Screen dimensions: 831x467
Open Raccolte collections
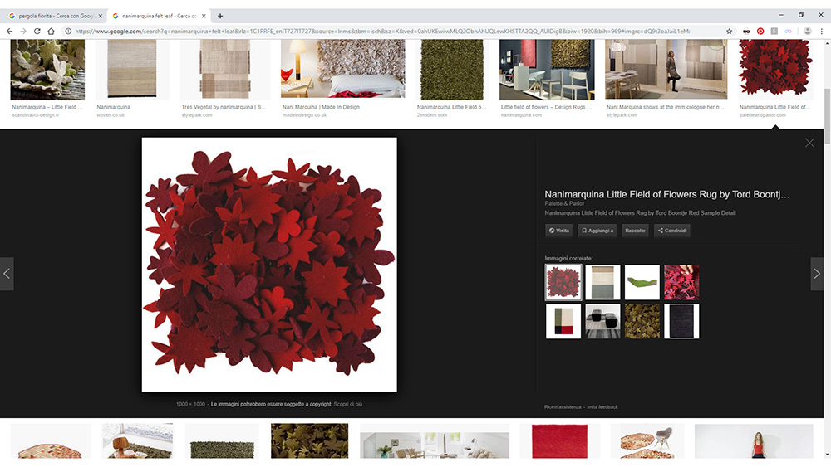635,231
